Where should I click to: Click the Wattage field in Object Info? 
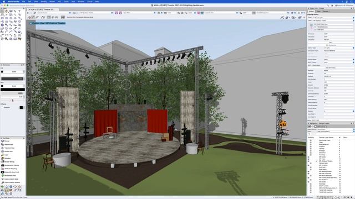(339, 71)
